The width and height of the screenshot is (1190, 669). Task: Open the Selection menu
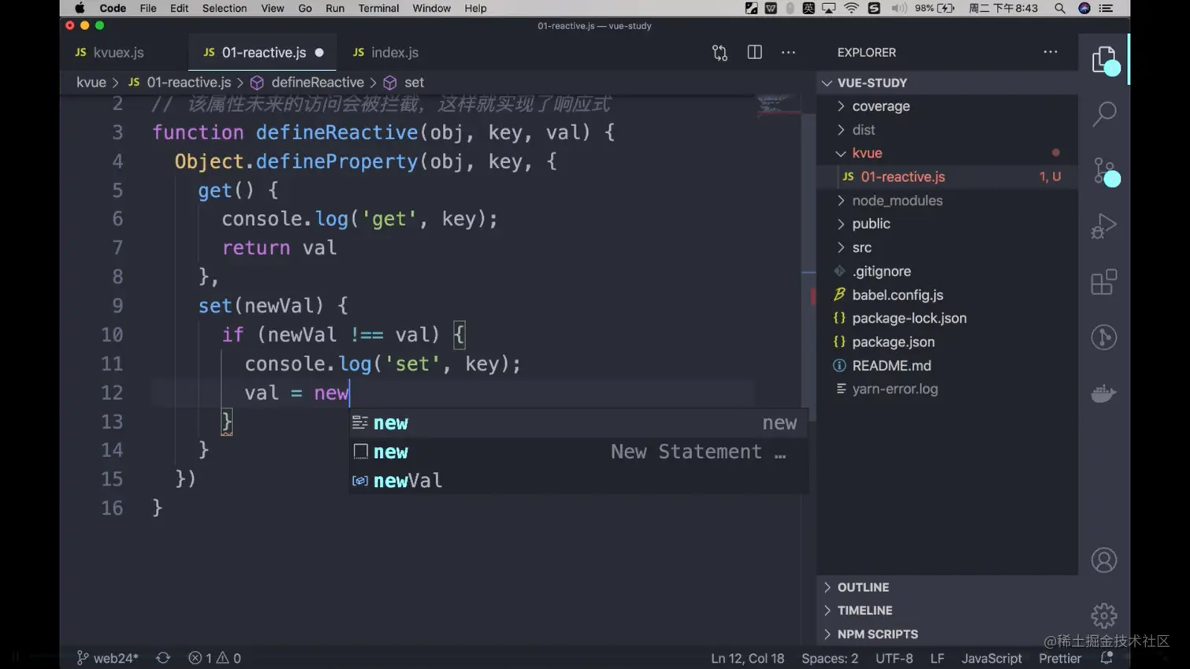click(224, 9)
